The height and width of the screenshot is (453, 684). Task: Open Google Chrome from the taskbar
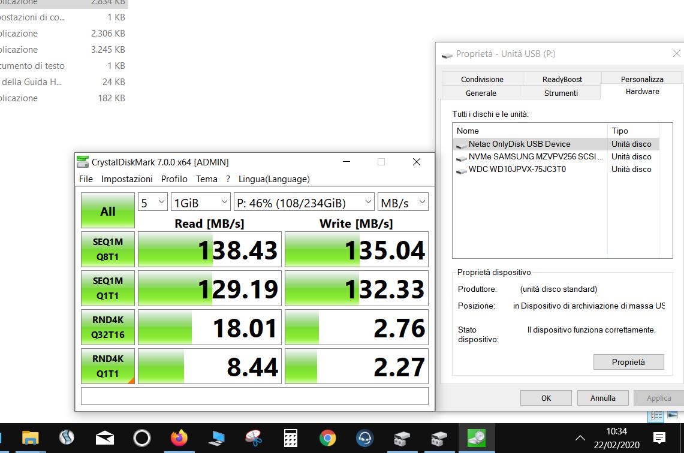[327, 438]
